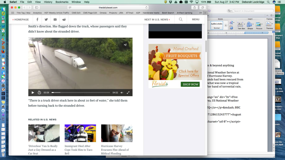
Task: Open Hurricane Harvey Evacuees article link
Action: click(115, 150)
